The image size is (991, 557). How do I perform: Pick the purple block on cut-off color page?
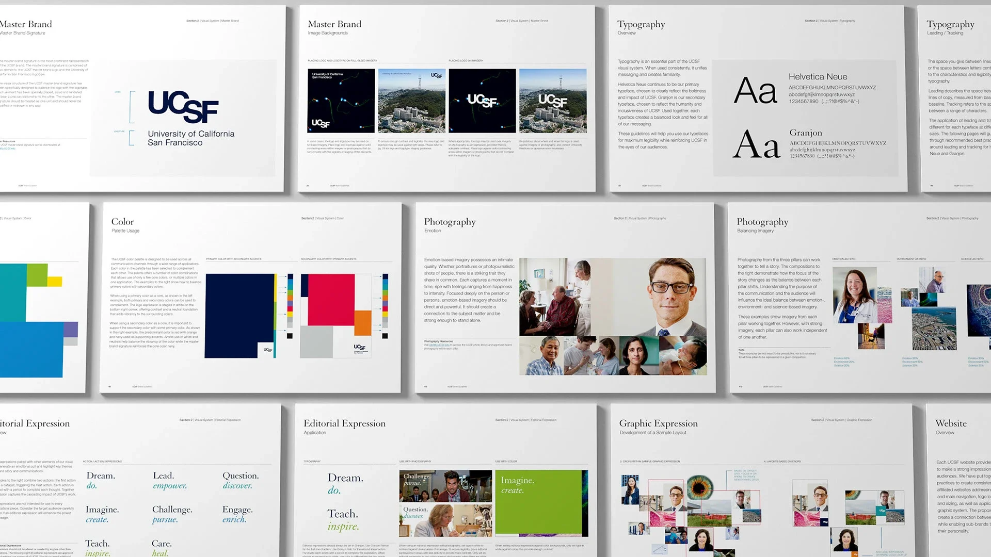tap(71, 330)
